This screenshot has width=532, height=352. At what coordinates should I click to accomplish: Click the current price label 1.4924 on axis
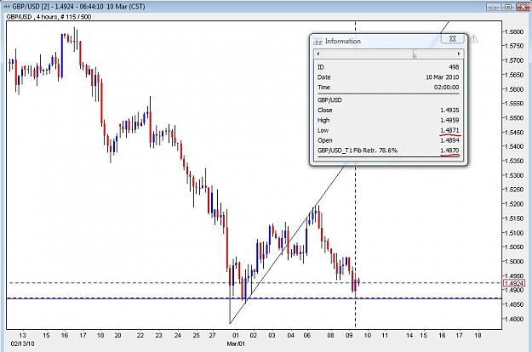514,283
